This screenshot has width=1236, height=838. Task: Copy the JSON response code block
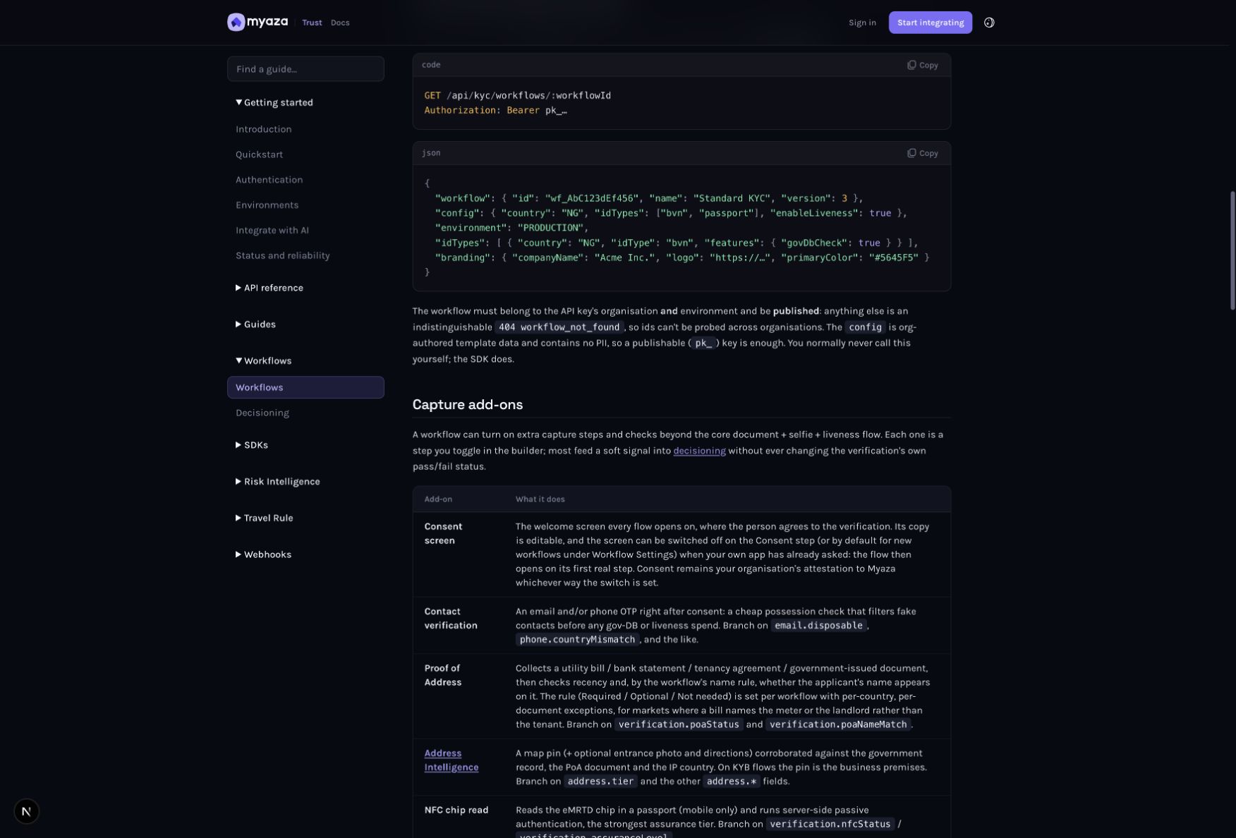923,153
